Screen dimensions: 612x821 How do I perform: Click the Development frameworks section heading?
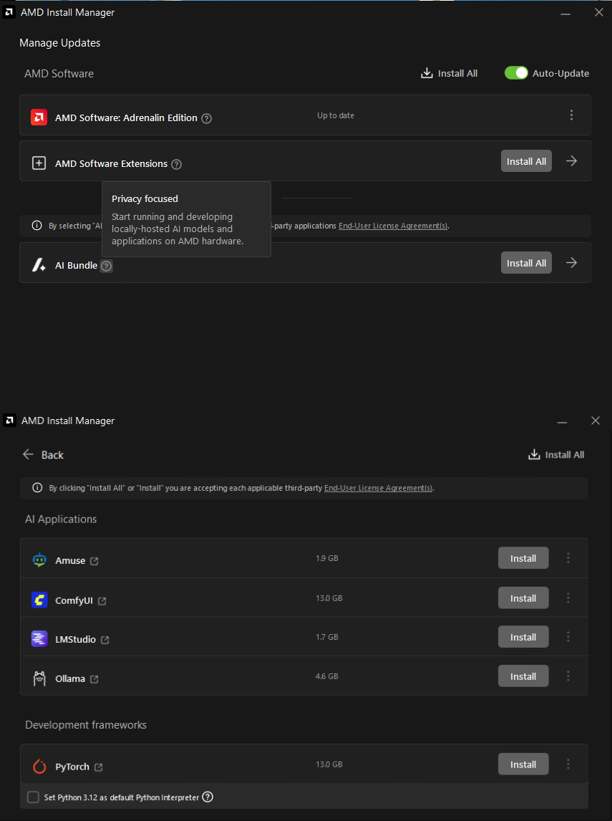click(x=86, y=725)
